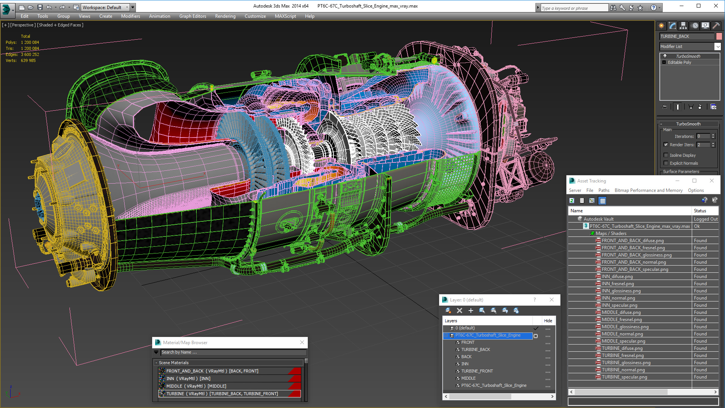Click the Configure Modifier Sets icon
Screen dimensions: 725x408
point(713,107)
